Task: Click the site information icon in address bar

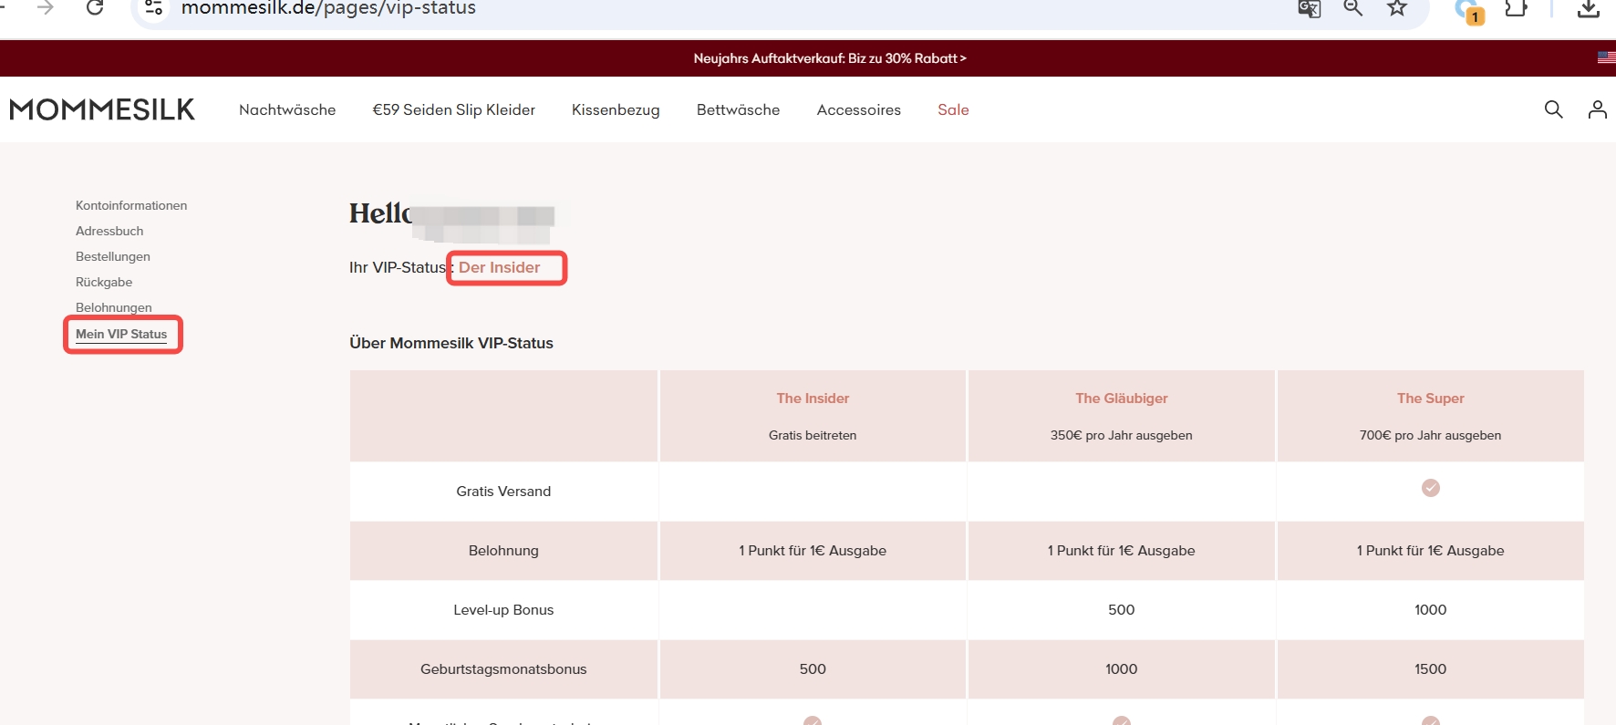Action: (x=154, y=8)
